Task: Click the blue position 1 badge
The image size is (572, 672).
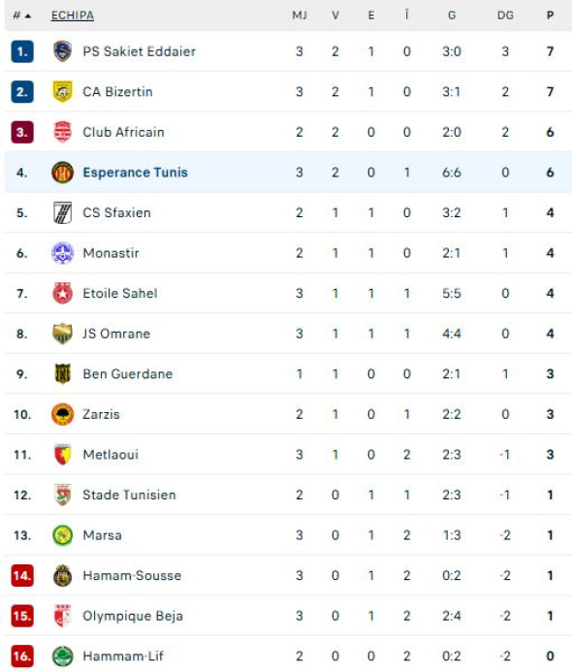Action: [22, 51]
